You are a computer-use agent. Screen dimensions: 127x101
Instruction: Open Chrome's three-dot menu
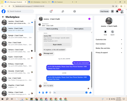[125, 6]
